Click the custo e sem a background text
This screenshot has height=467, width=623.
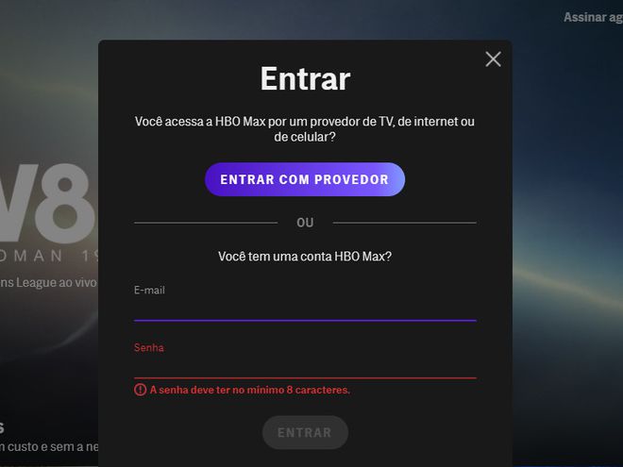click(49, 447)
